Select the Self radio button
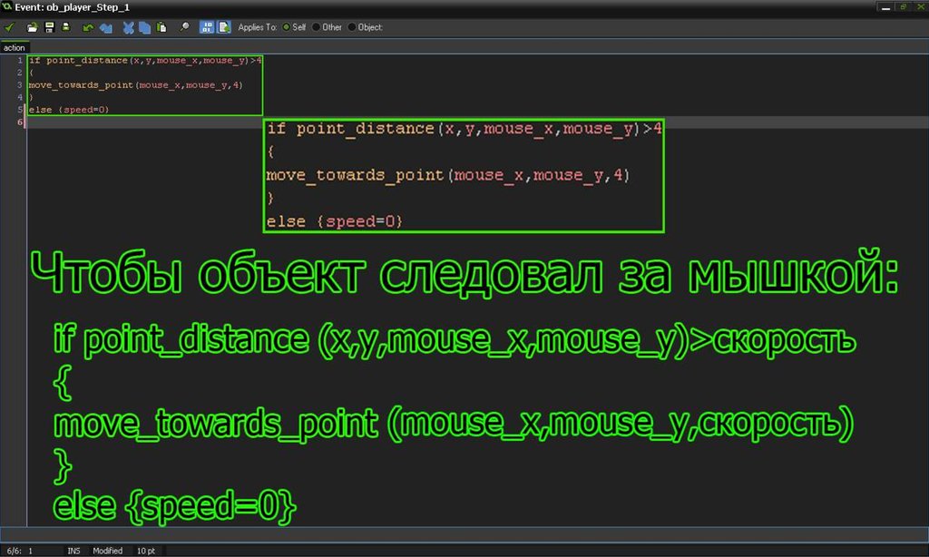The image size is (929, 557). pos(288,27)
